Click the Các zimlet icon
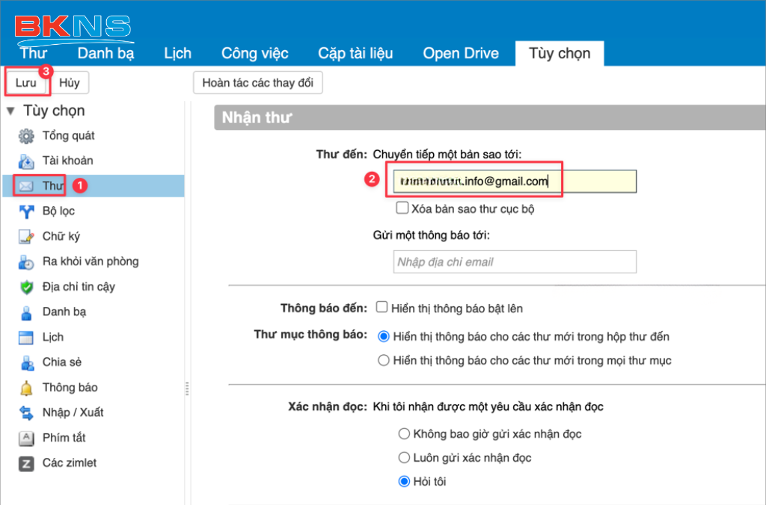766x505 pixels. (26, 463)
